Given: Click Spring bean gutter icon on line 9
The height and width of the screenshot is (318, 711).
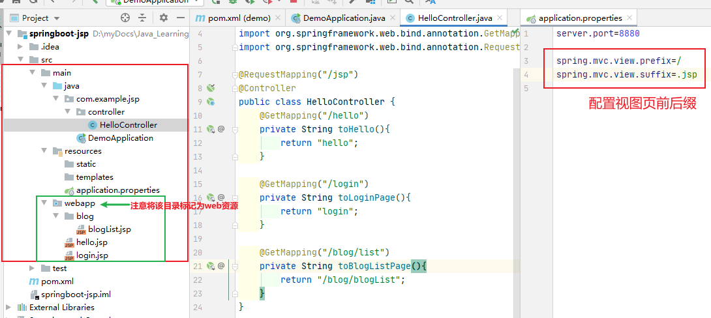Looking at the screenshot, I should (211, 102).
